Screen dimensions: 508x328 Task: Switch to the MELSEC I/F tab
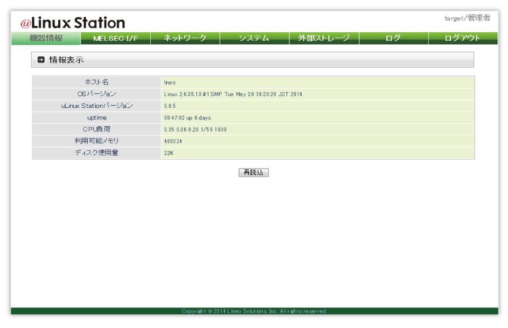(x=115, y=38)
